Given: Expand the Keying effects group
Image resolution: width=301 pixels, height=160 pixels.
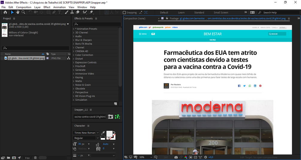Looking at the screenshot, I should point(73,78).
